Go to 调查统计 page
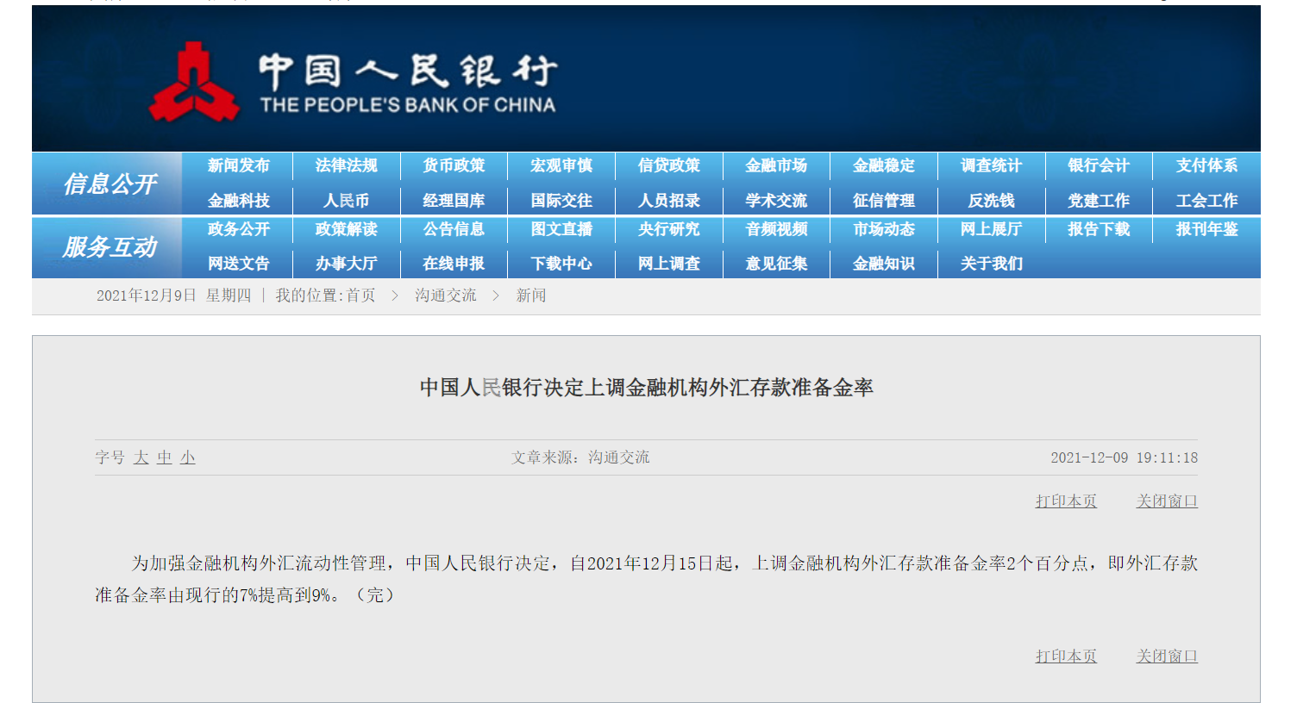This screenshot has height=703, width=1297. point(992,165)
